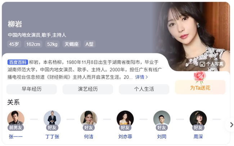The image size is (234, 146).
Task: Click the 百度百科 badge
Action: 18,62
